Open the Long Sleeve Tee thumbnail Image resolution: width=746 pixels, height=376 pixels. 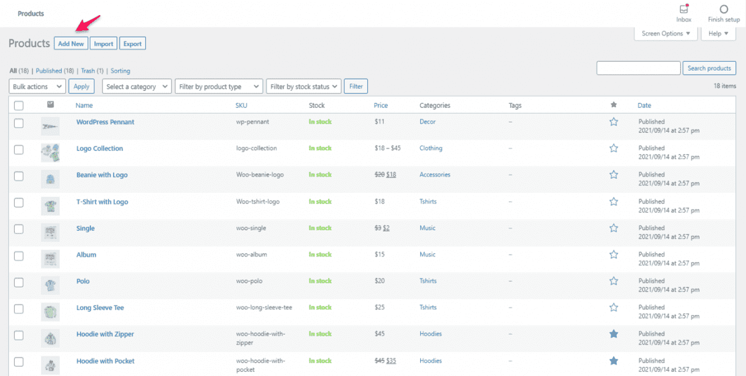click(50, 312)
